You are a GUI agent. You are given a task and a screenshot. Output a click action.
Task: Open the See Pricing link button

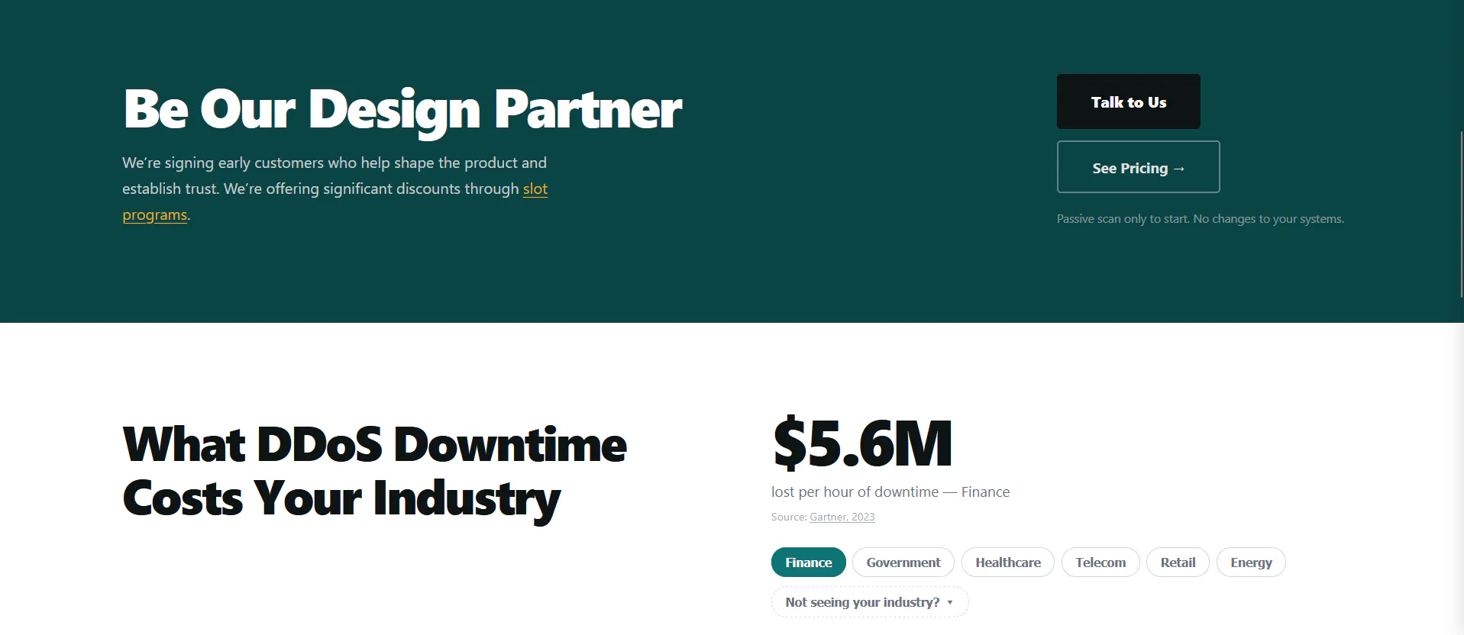pos(1138,167)
